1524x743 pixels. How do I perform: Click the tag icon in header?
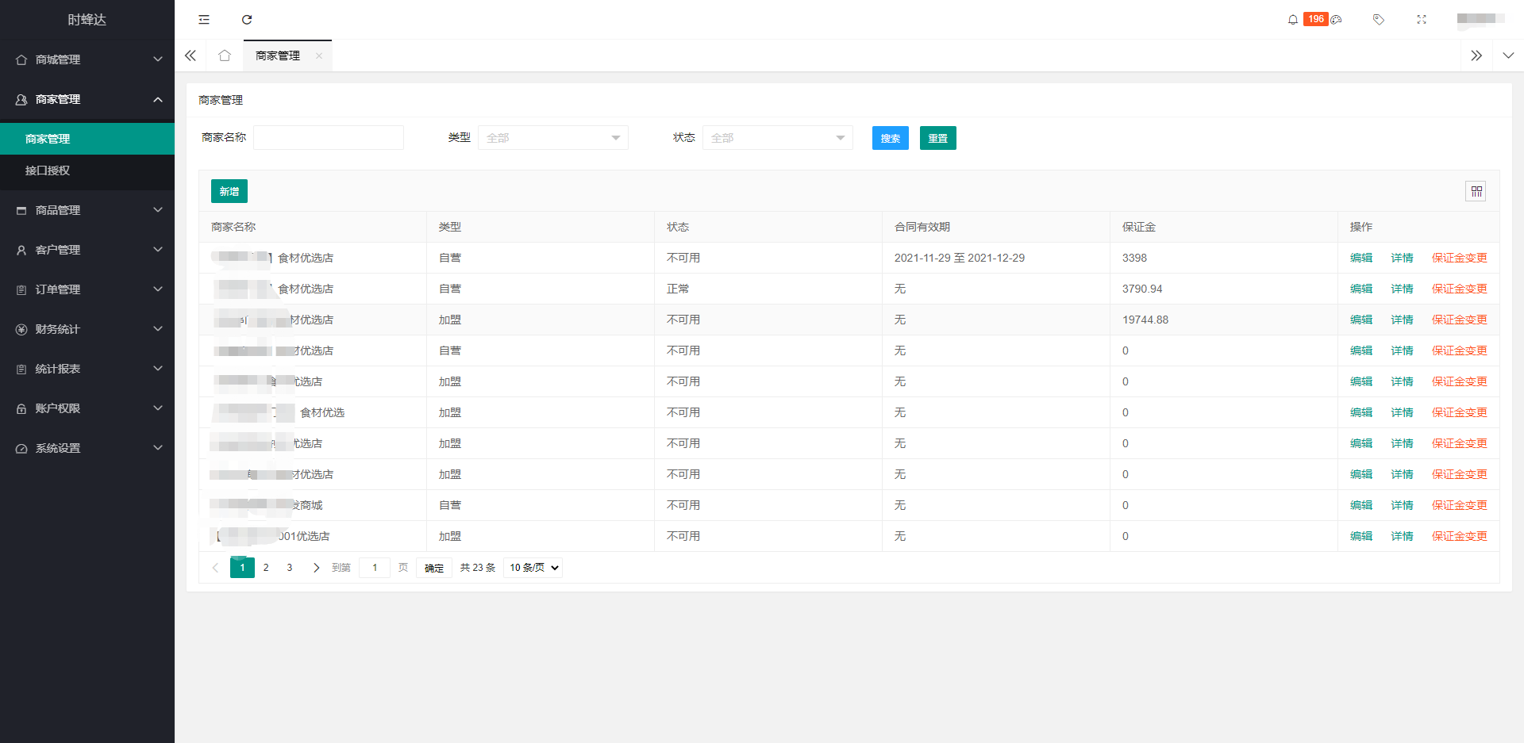(x=1379, y=20)
